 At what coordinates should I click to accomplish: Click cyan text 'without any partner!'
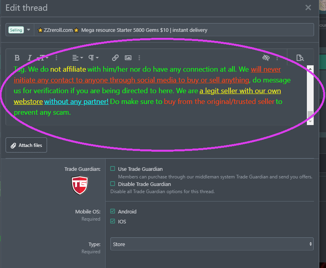76,102
